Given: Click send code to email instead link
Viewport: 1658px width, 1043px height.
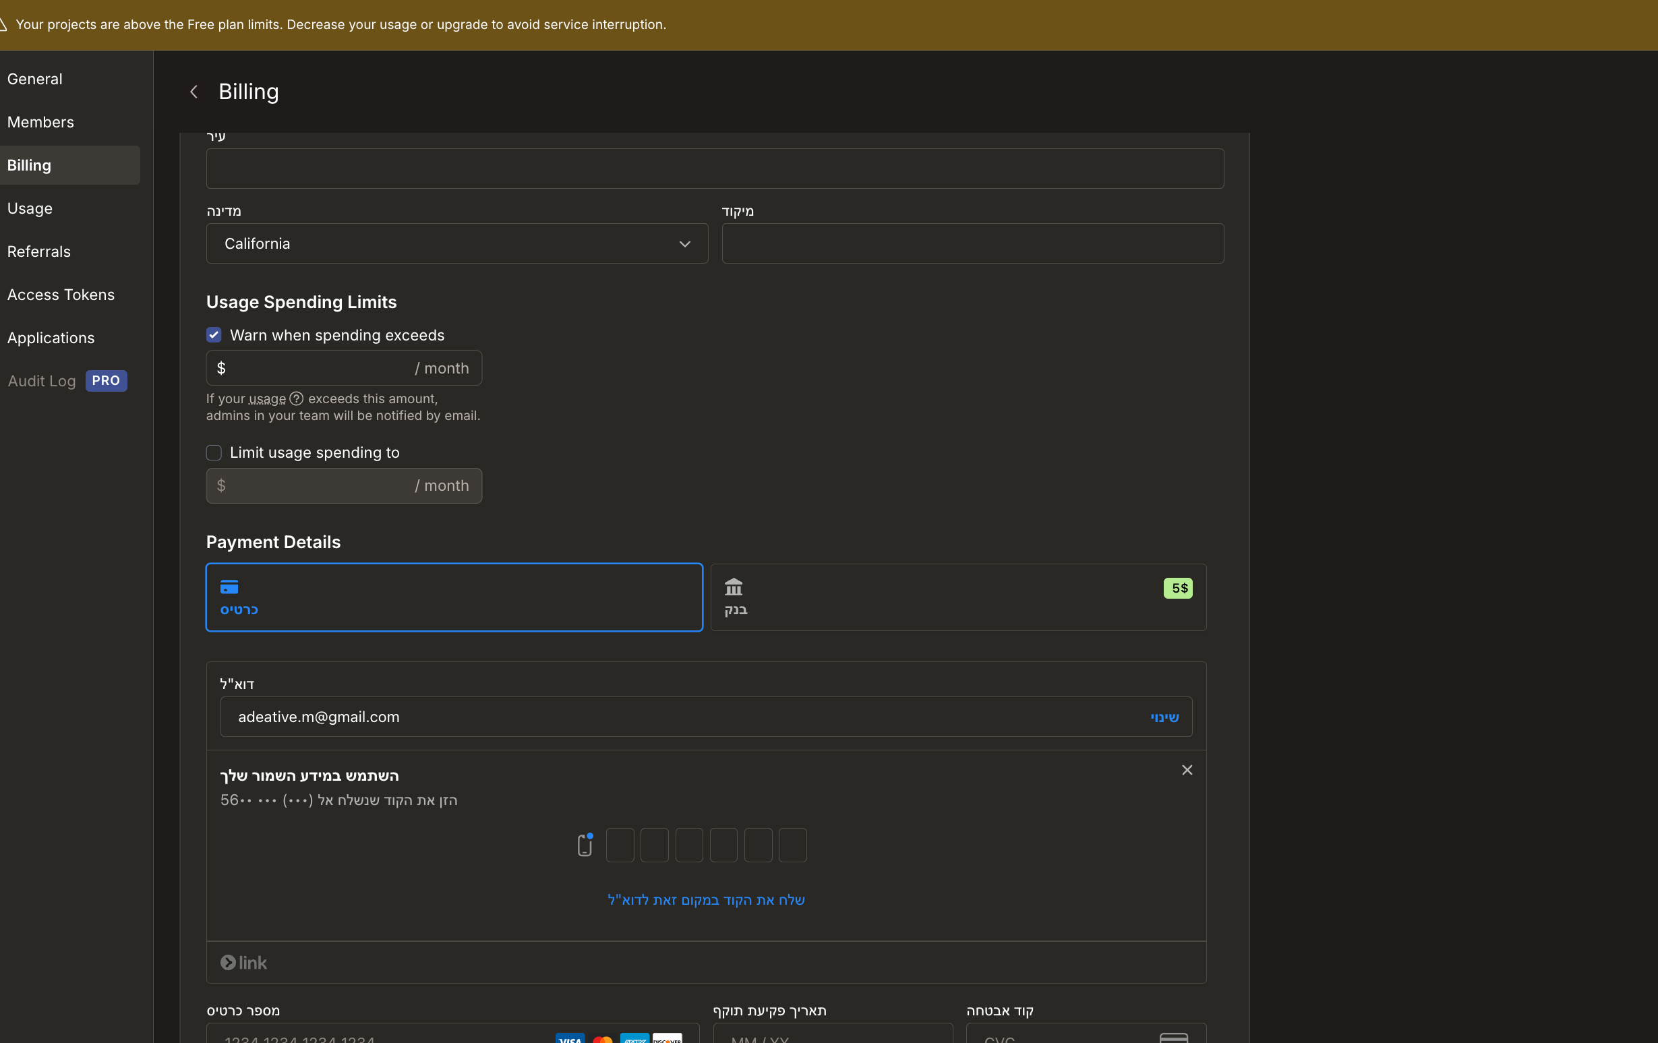Looking at the screenshot, I should click(x=706, y=900).
